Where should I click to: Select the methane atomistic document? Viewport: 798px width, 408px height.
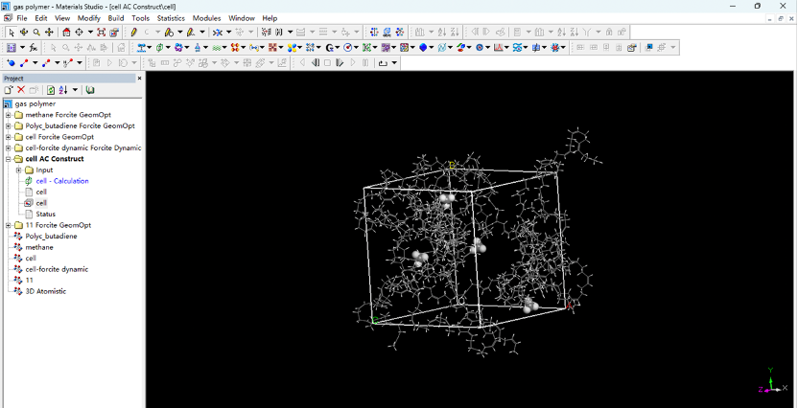(39, 247)
